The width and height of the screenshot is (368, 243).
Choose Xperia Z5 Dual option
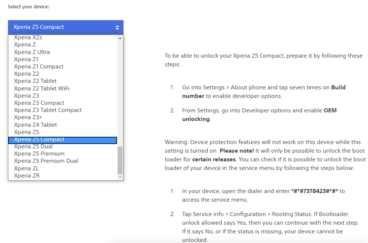click(x=63, y=146)
